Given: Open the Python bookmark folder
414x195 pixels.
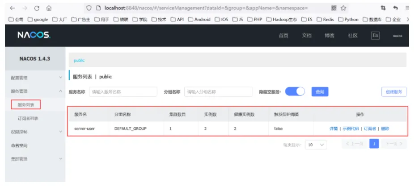Looking at the screenshot, I should [x=348, y=20].
